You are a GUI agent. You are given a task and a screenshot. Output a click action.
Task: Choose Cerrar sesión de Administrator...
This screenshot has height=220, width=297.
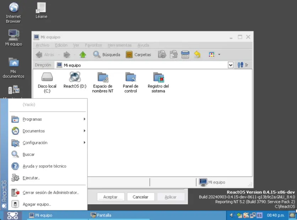coord(48,193)
